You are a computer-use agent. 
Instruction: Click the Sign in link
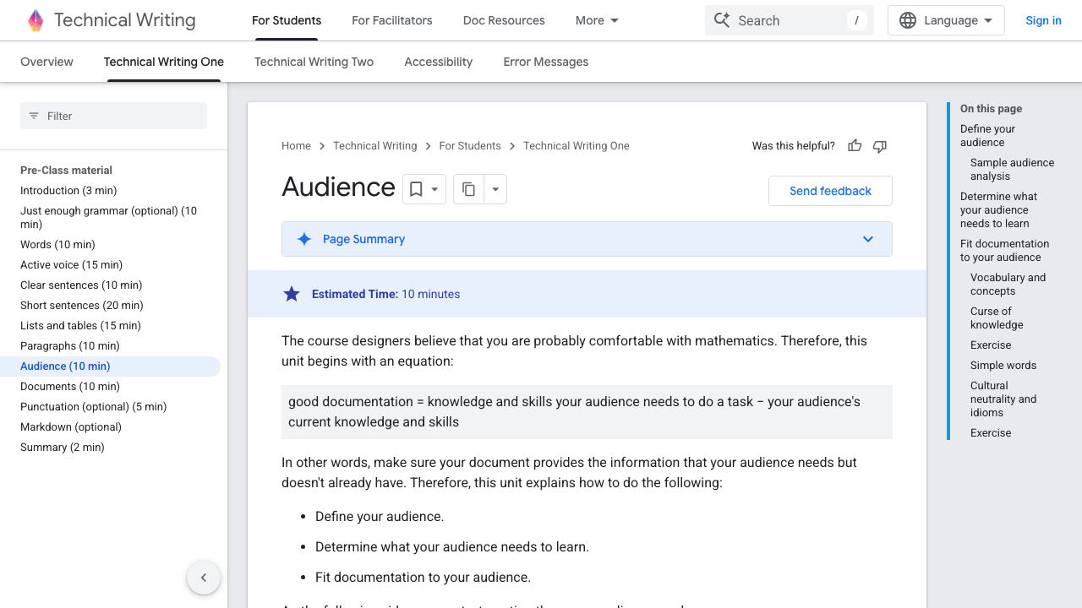1043,20
